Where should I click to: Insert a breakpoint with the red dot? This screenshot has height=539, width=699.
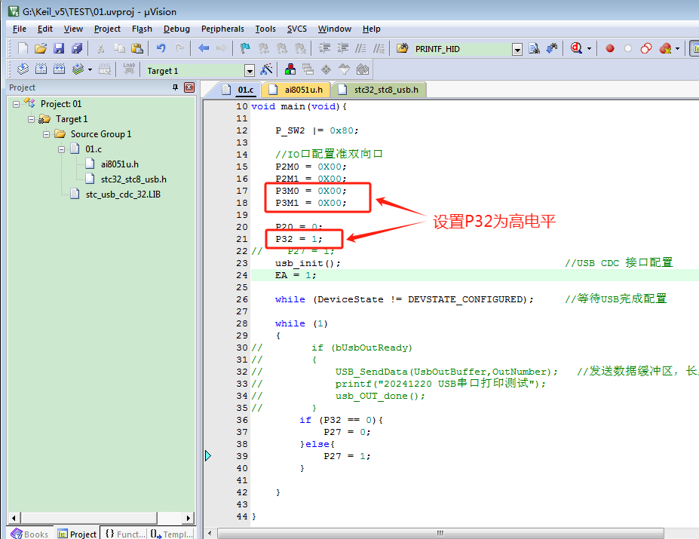[x=610, y=48]
